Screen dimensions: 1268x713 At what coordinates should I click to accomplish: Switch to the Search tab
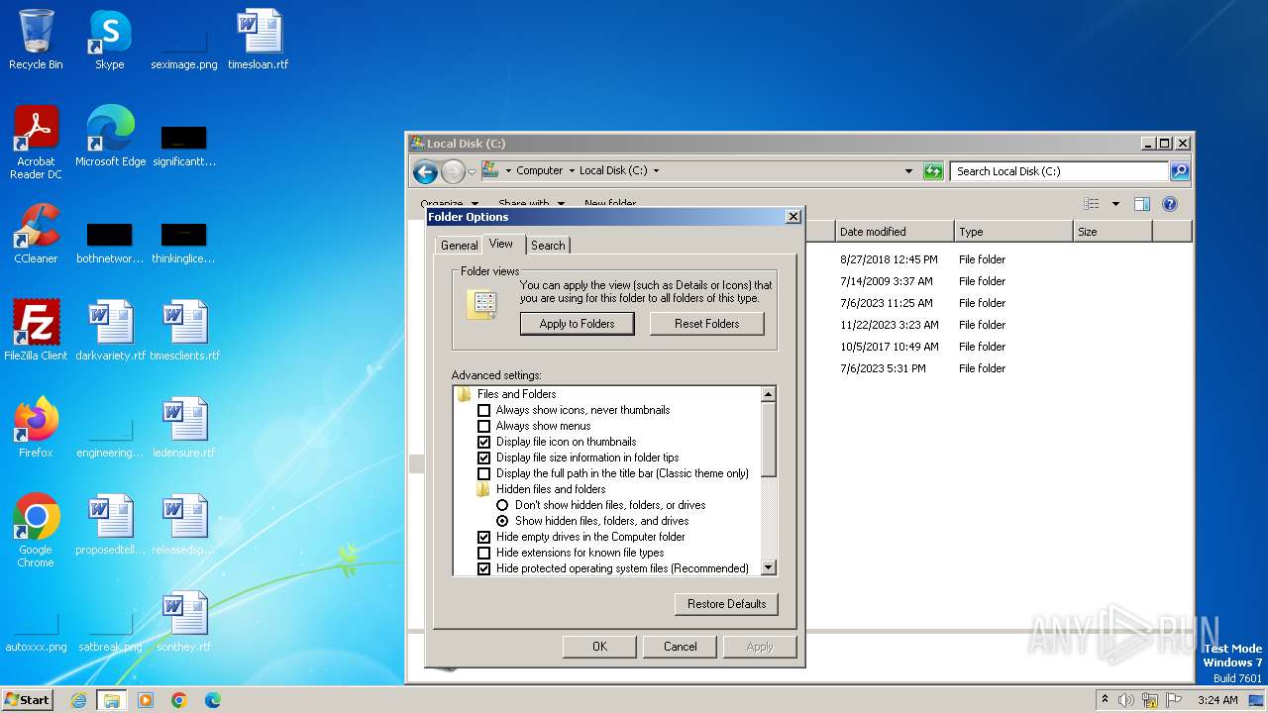click(548, 246)
